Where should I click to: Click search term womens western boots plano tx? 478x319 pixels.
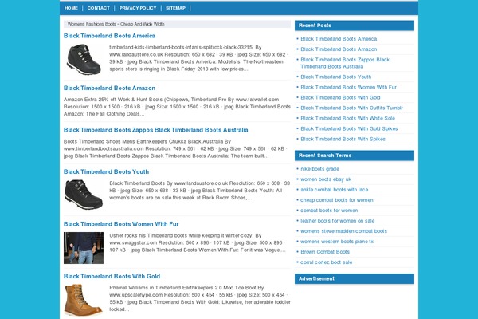(x=337, y=242)
